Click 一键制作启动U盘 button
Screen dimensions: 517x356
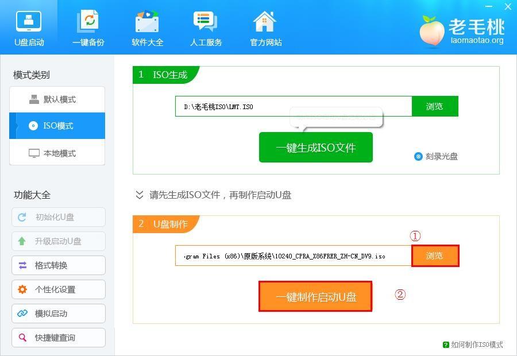pyautogui.click(x=315, y=296)
